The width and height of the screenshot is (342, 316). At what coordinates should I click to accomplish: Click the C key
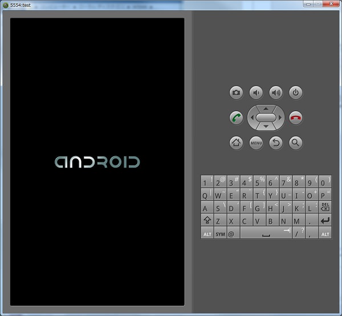pos(246,220)
